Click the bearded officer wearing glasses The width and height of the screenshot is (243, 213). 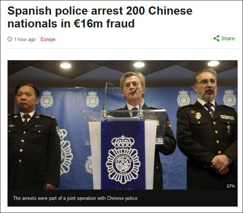click(207, 128)
